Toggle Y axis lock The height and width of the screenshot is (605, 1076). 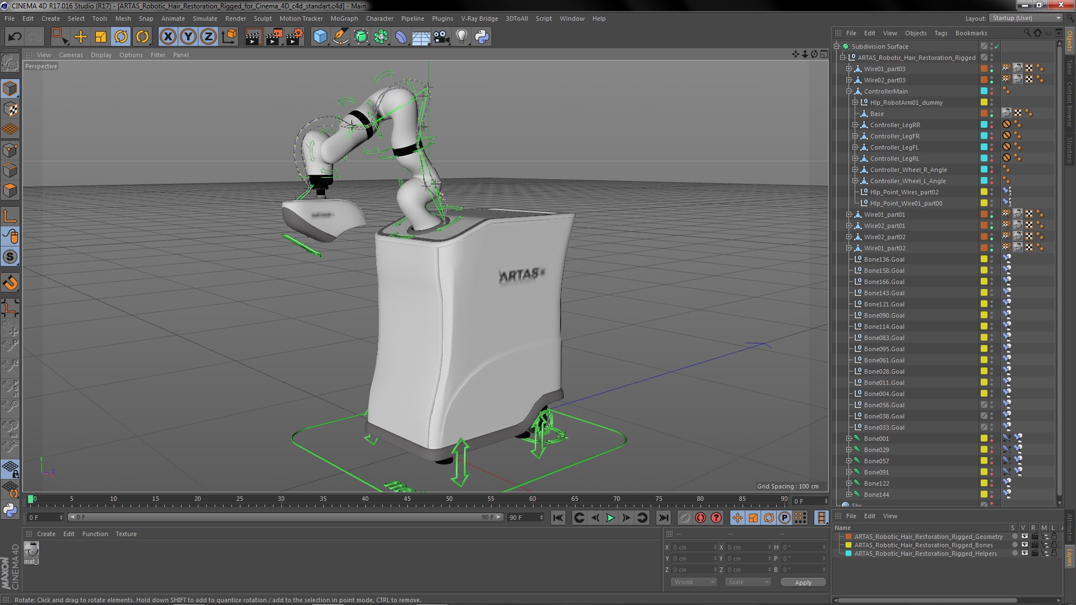pyautogui.click(x=188, y=37)
